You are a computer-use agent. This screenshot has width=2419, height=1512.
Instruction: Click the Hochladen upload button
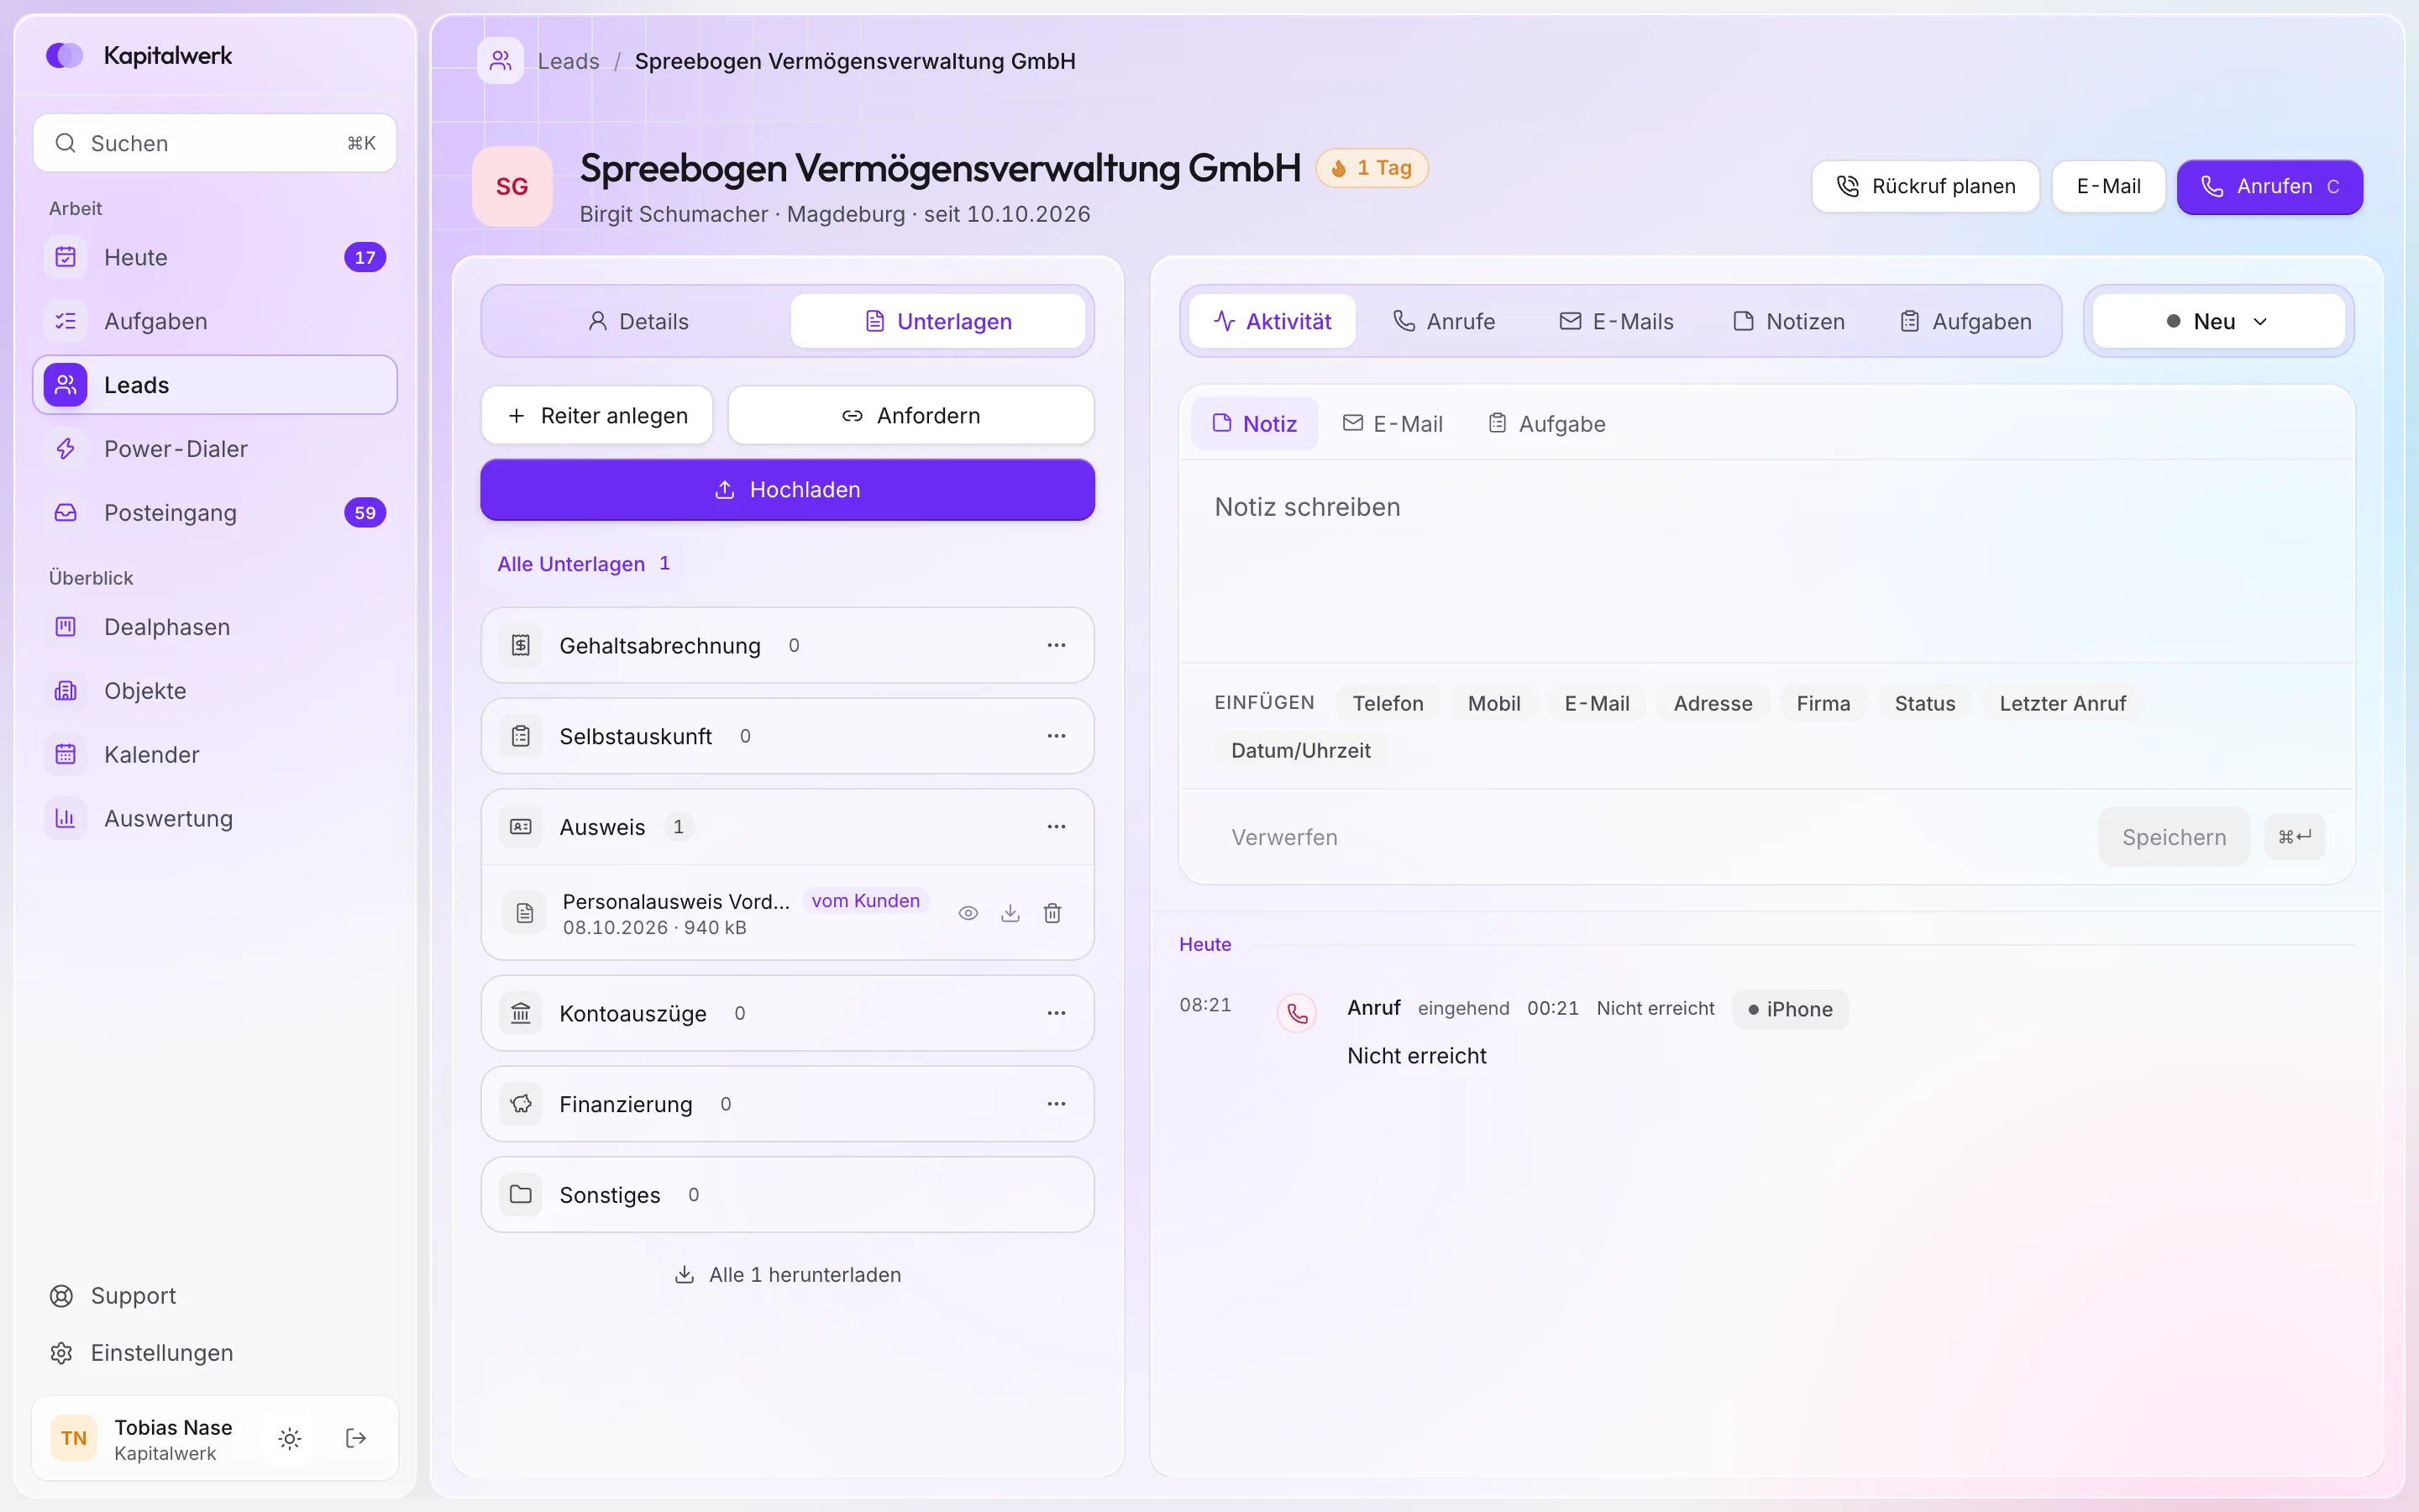[x=788, y=490]
